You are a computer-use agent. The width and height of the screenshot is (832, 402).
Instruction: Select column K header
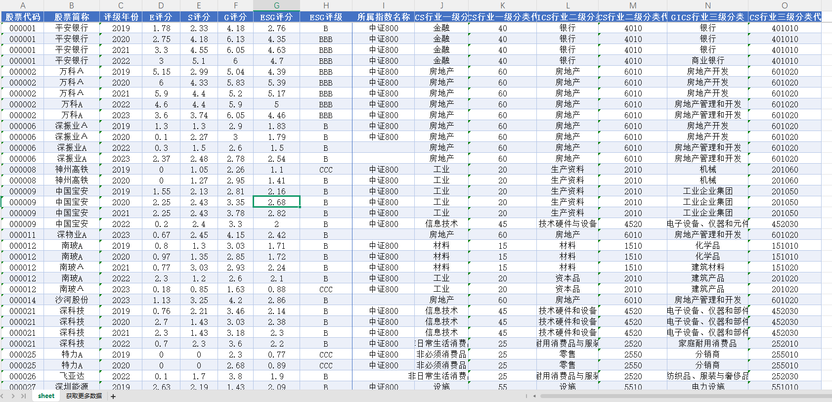(503, 5)
